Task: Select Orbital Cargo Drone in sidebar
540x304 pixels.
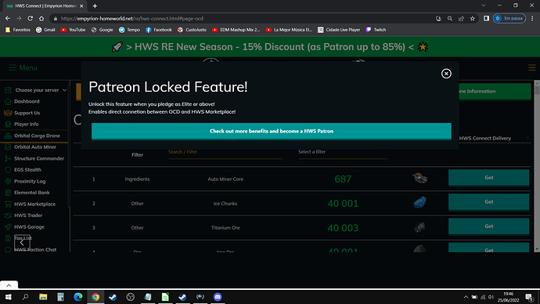Action: (x=37, y=136)
